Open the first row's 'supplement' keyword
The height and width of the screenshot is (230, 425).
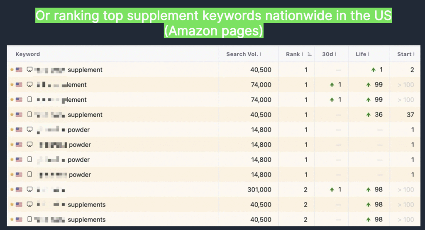coord(85,70)
